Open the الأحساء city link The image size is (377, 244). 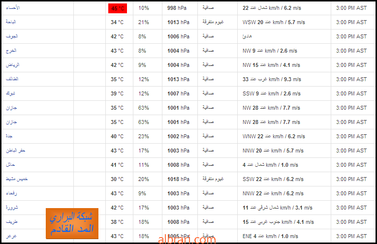click(x=13, y=8)
